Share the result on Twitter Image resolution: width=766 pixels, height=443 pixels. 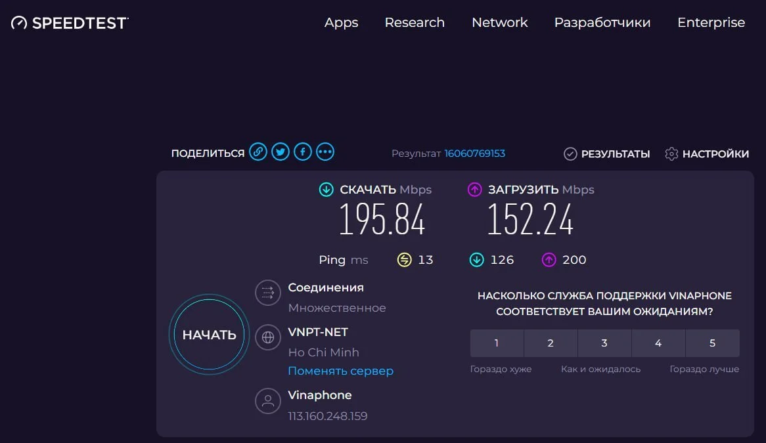281,152
